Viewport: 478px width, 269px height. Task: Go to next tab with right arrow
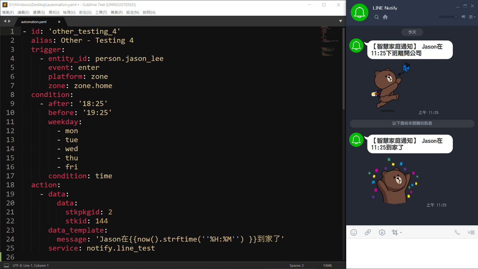click(9, 21)
